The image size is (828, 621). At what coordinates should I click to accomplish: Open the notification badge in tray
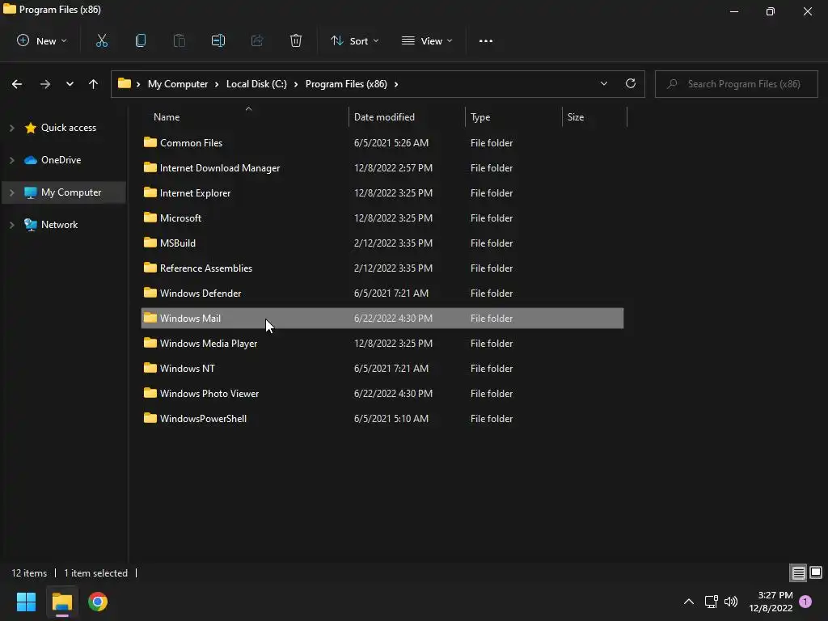point(805,601)
